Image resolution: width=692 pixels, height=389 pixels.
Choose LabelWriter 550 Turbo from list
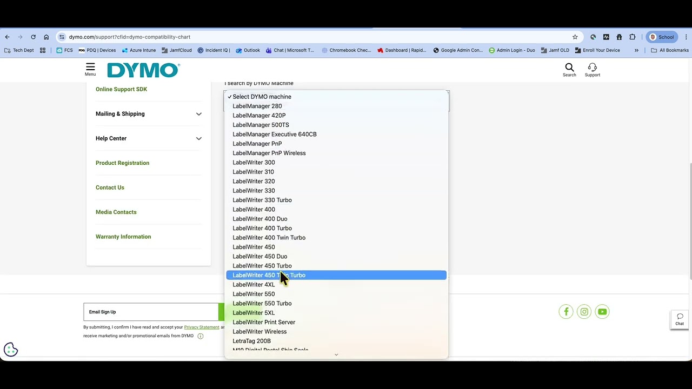coord(336,304)
